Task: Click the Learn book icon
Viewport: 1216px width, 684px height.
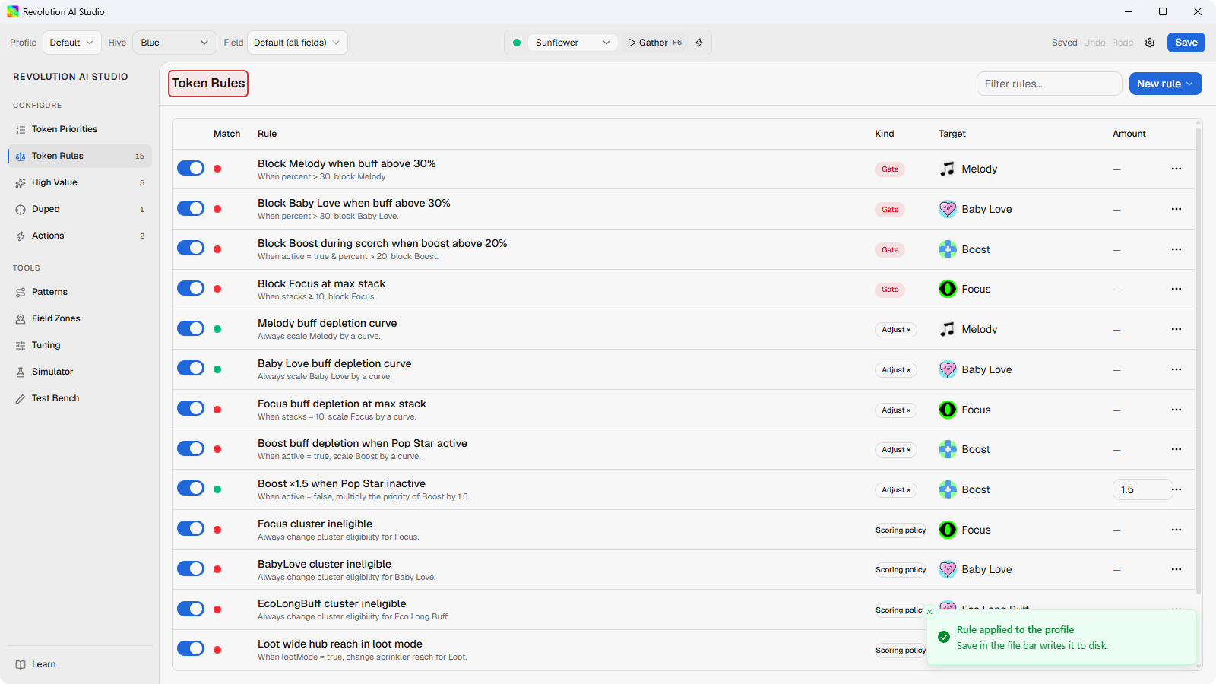Action: pos(21,665)
